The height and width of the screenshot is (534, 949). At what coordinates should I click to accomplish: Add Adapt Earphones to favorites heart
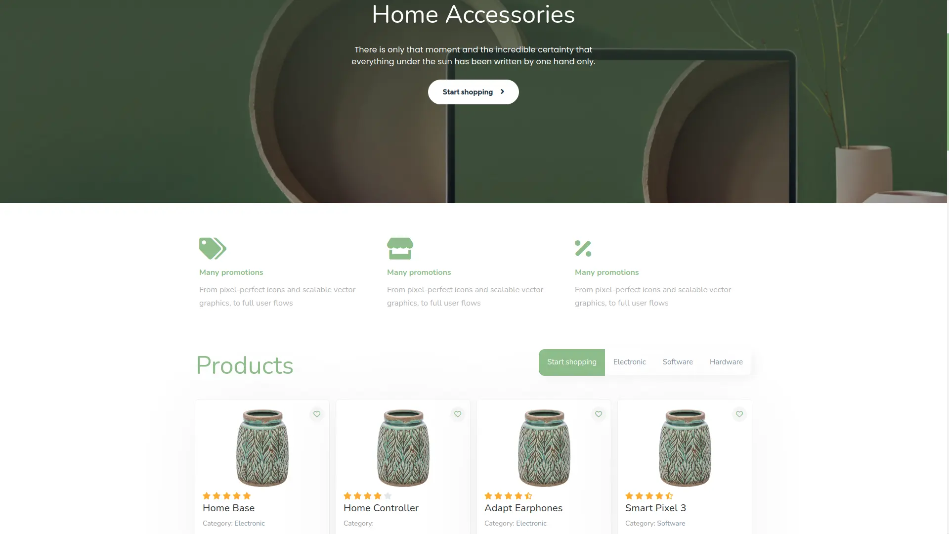[x=599, y=414]
